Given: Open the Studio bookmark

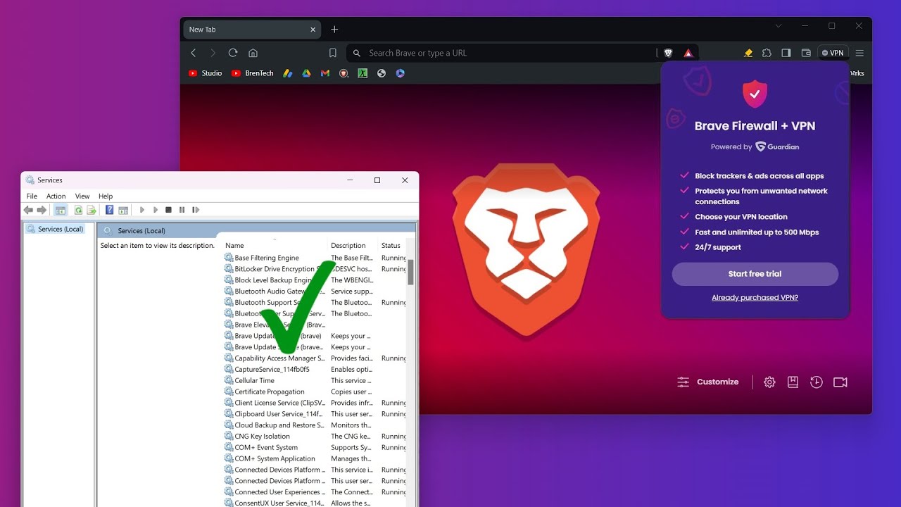Looking at the screenshot, I should 205,73.
